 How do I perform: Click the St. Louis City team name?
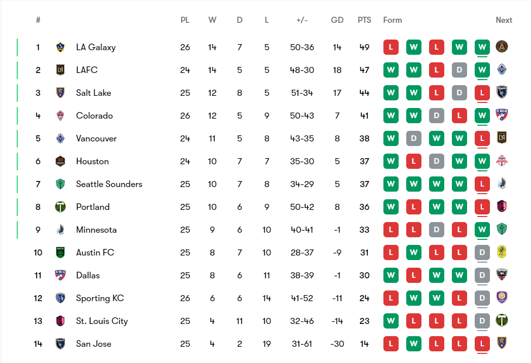click(x=102, y=321)
